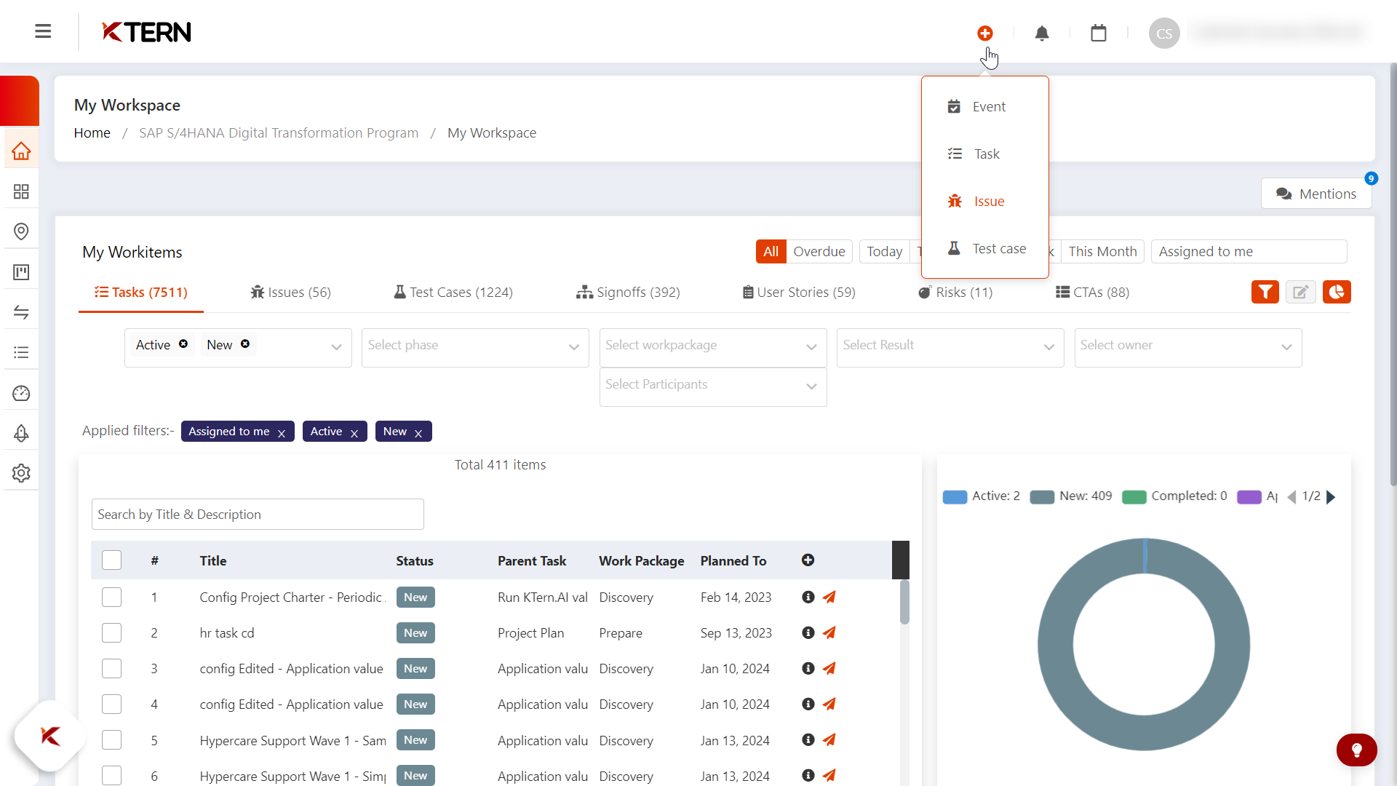Tick the select-all header checkbox

(111, 560)
